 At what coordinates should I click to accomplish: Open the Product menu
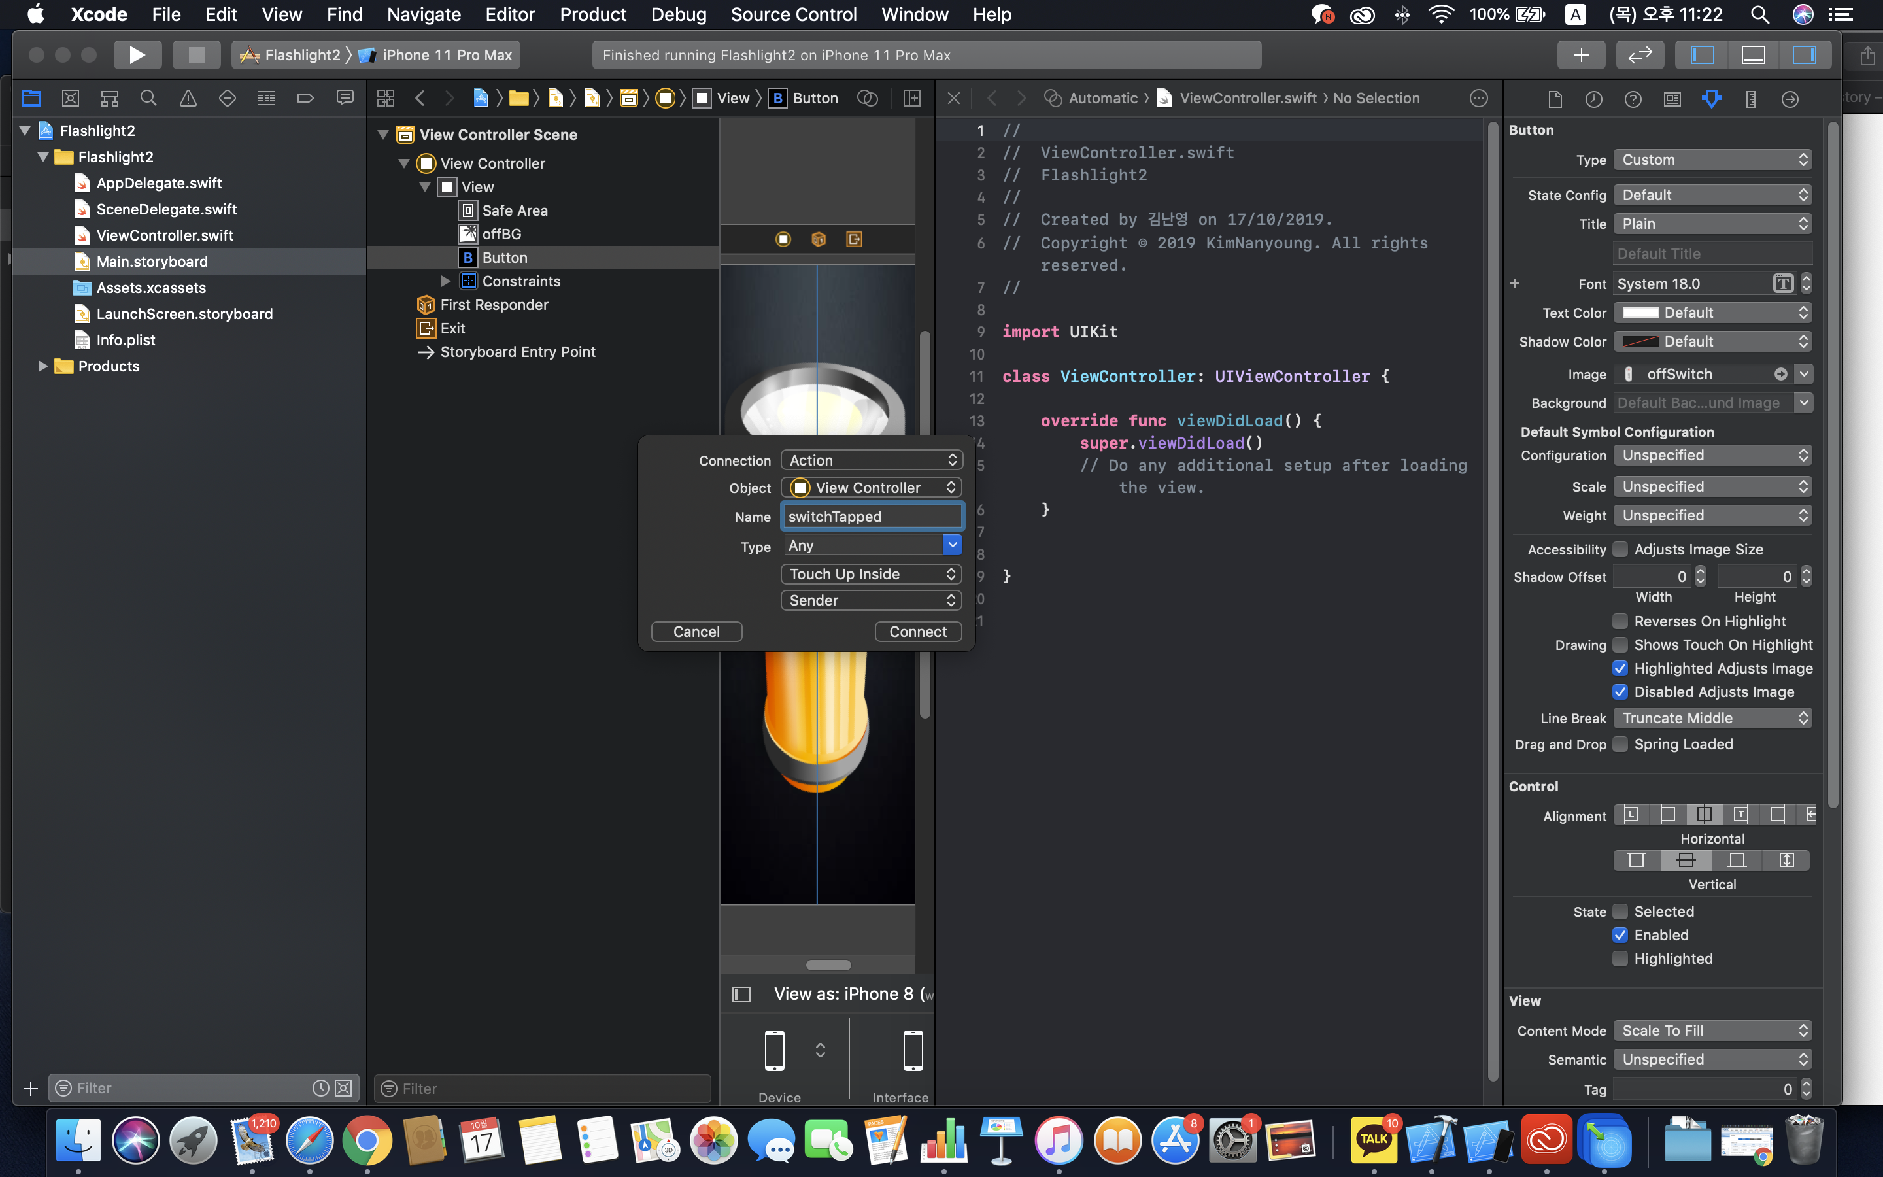[592, 14]
